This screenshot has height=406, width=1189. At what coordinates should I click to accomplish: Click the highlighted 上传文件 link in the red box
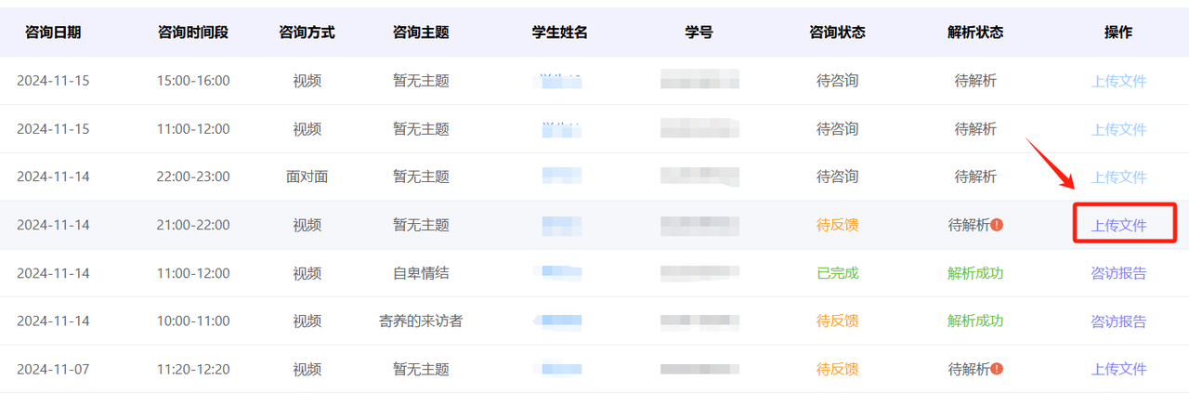[1118, 225]
